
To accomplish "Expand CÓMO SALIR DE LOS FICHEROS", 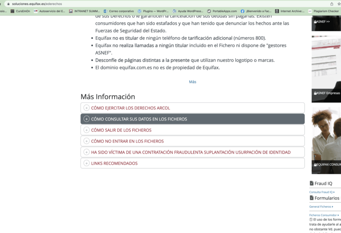I will [x=192, y=130].
